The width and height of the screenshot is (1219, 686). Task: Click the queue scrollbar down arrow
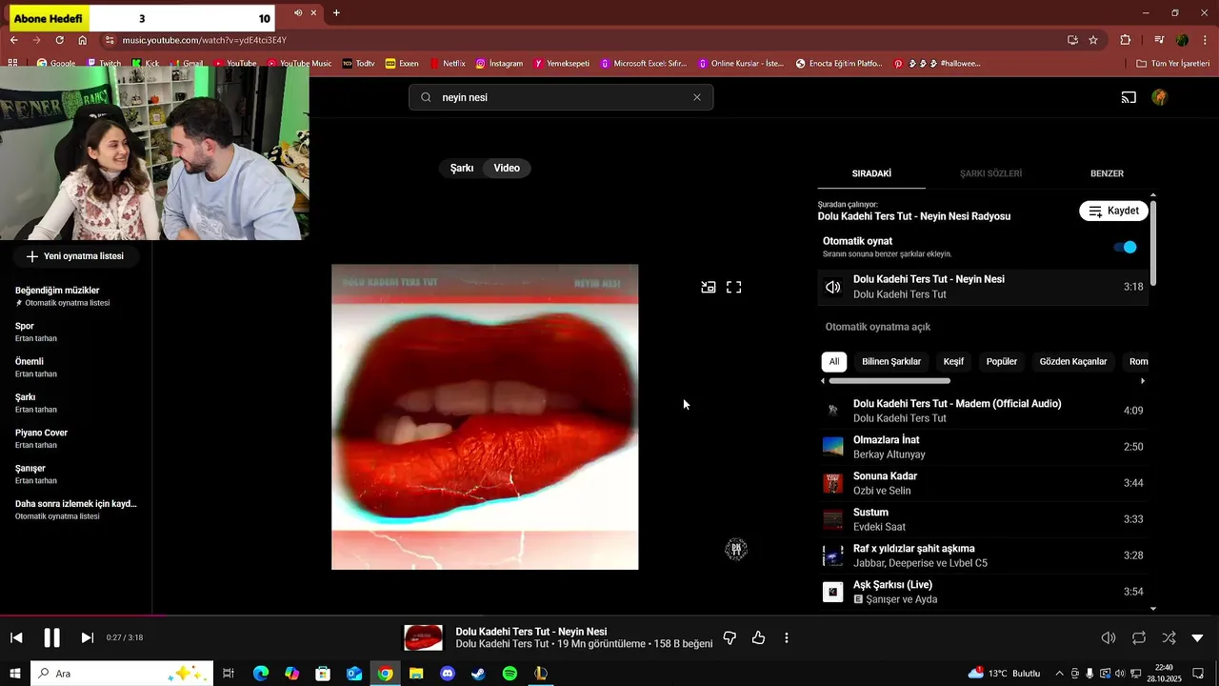click(x=1153, y=608)
